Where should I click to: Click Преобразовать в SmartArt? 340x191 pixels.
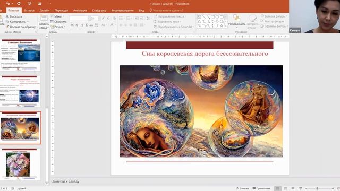(x=174, y=27)
